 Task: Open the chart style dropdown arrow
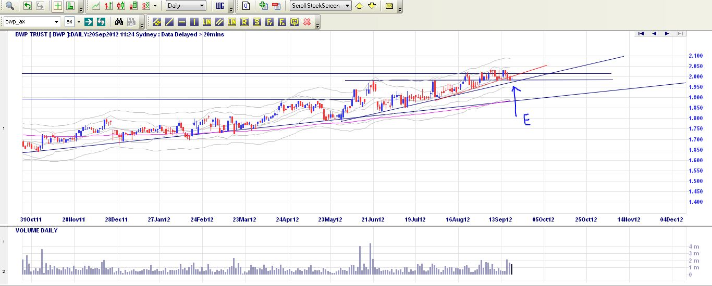point(155,6)
